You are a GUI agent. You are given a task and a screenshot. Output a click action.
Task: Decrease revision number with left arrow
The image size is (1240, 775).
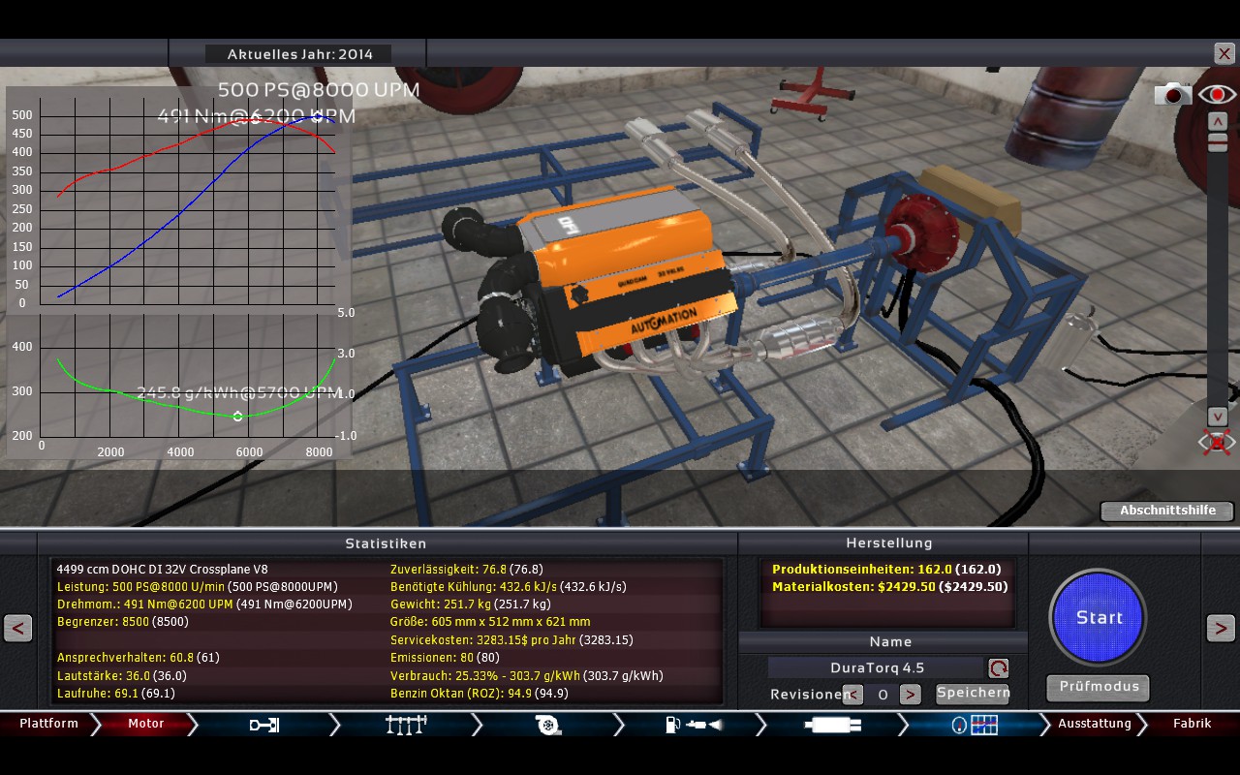(852, 694)
